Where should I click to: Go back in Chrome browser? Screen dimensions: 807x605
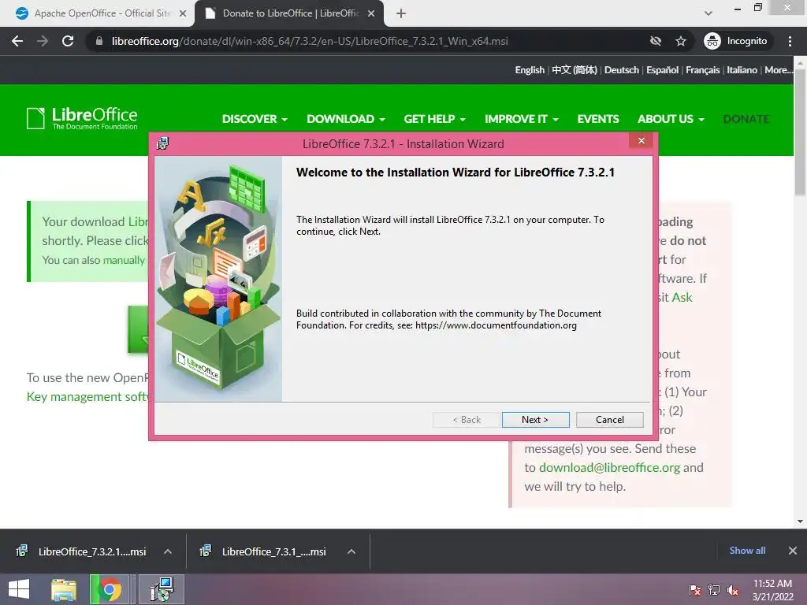coord(17,41)
